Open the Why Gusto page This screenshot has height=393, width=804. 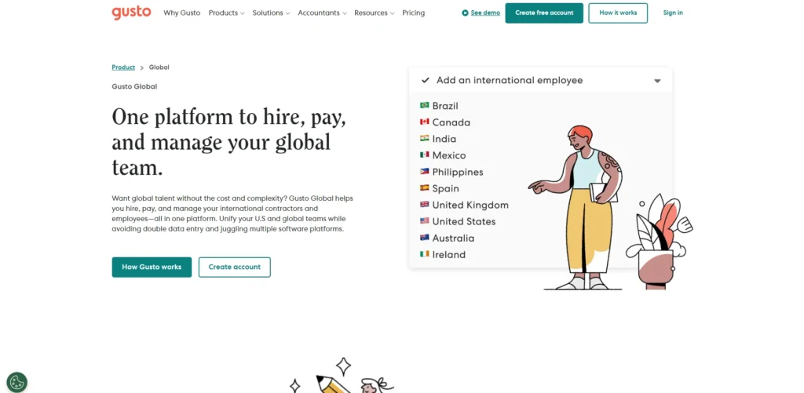click(x=181, y=13)
